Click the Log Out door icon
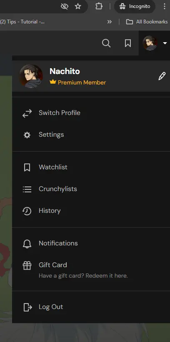This screenshot has width=170, height=342. (27, 307)
